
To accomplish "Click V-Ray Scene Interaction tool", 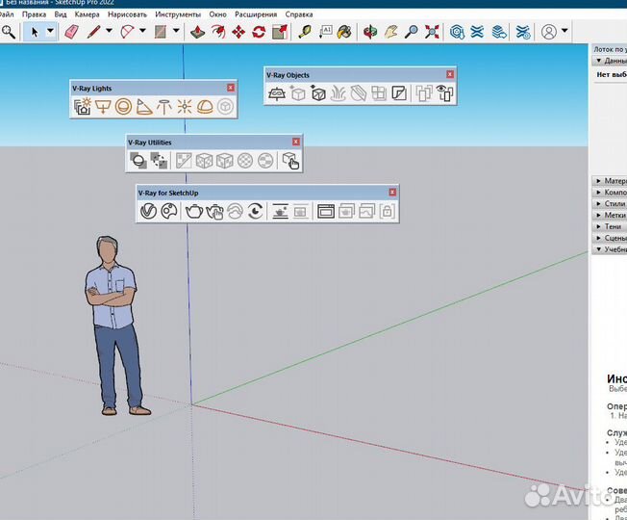I will pos(290,161).
